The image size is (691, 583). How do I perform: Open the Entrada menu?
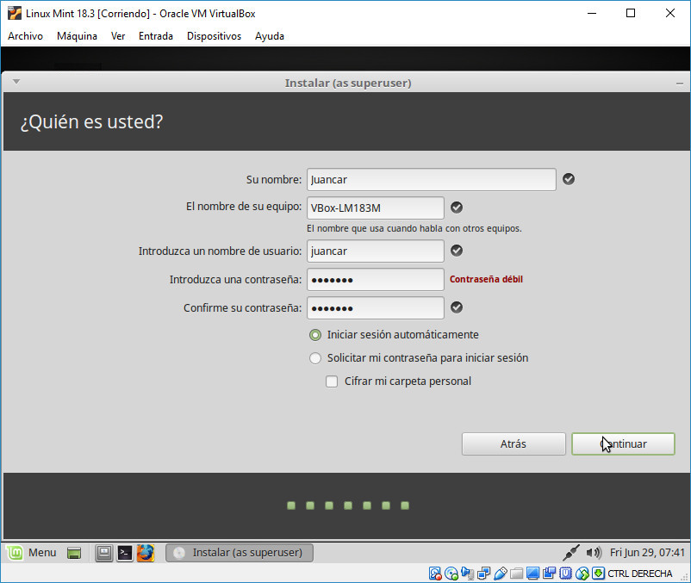tap(156, 36)
